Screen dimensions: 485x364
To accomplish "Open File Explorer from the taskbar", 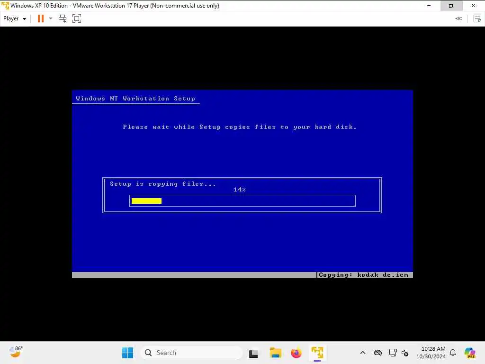I will tap(275, 353).
